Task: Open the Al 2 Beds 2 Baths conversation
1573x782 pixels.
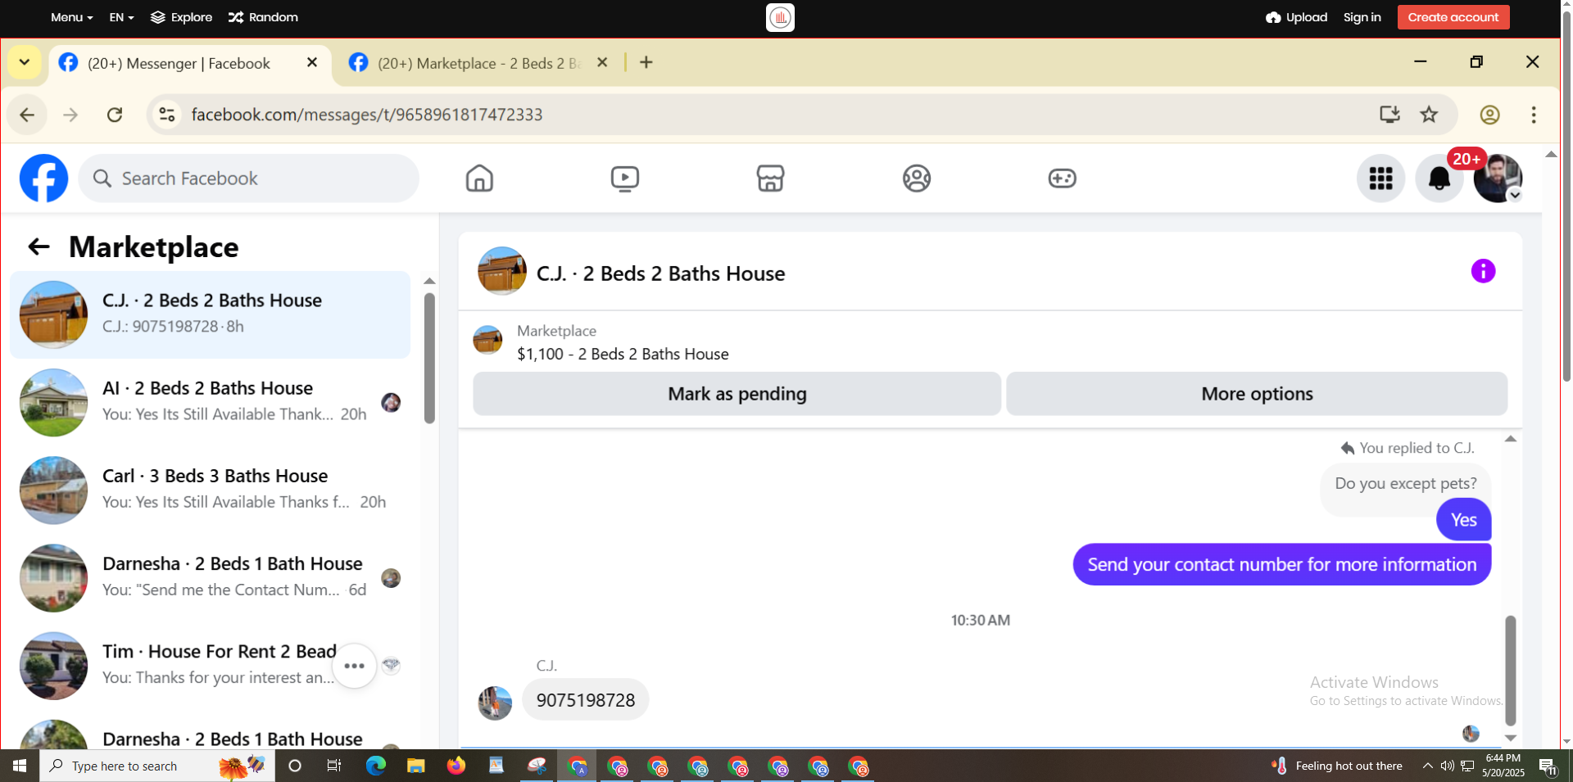Action: coord(211,402)
